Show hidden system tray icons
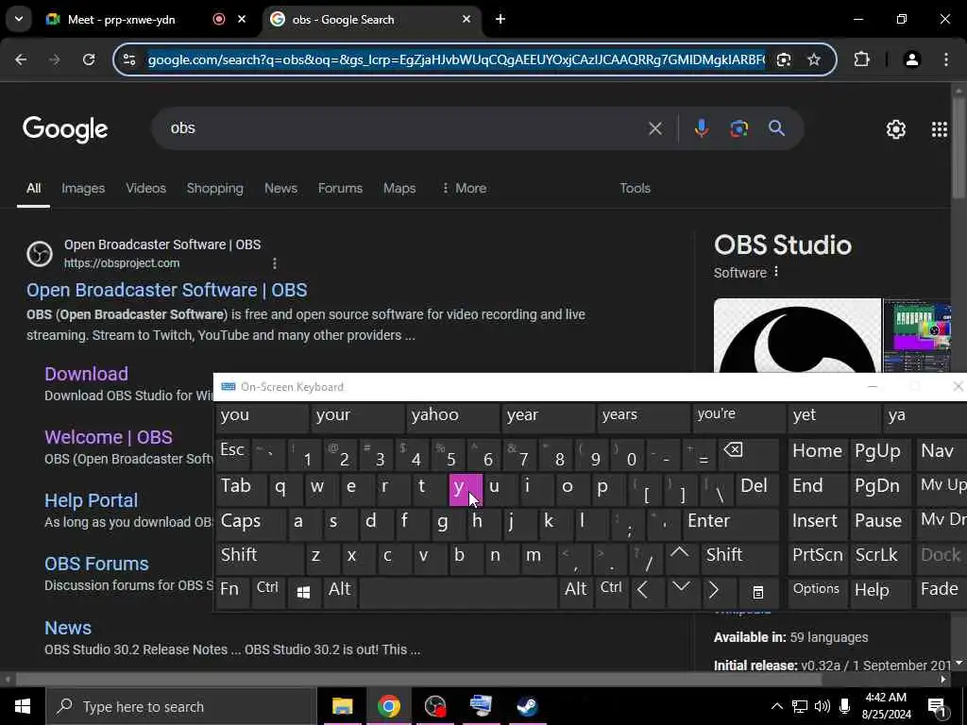967x725 pixels. [x=777, y=706]
